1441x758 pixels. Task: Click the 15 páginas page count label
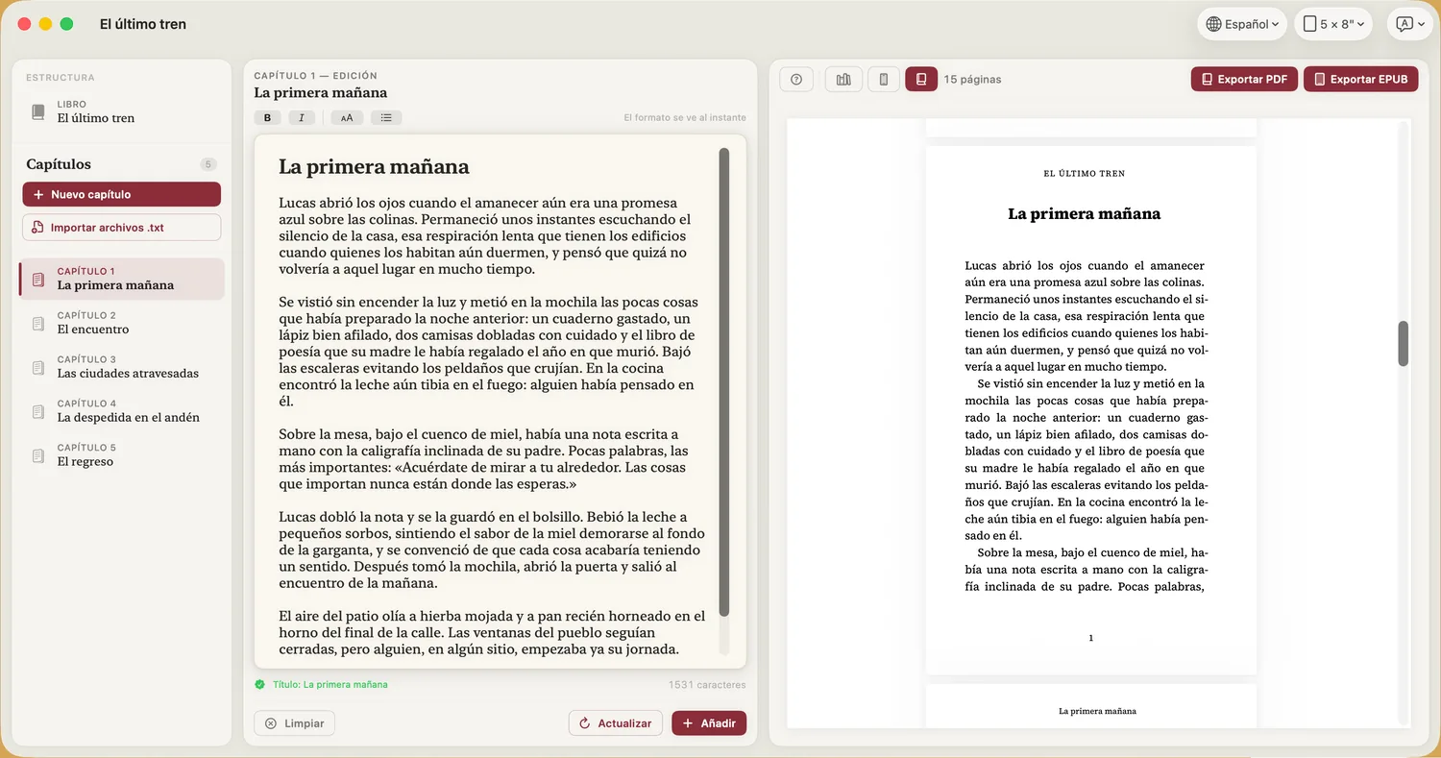pos(972,80)
